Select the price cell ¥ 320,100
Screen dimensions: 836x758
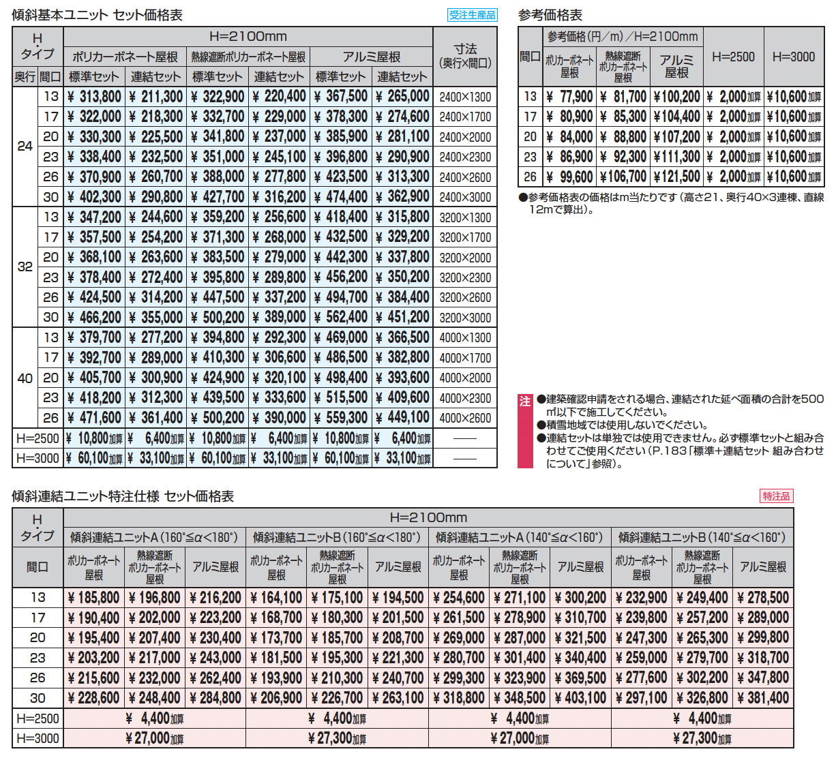[x=279, y=378]
